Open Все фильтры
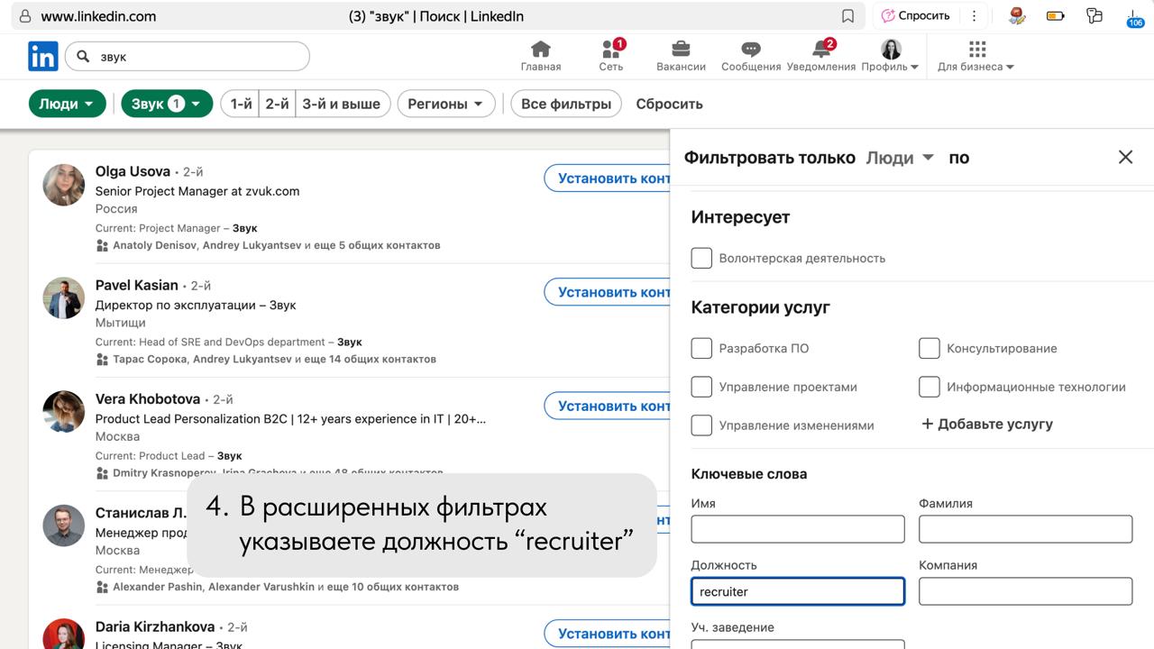 click(x=566, y=104)
